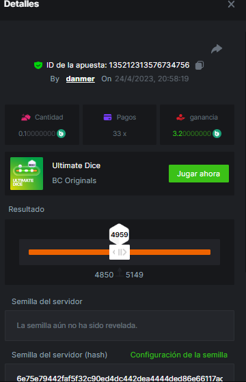Click the server seed hash field
Screen dimensions: 246x382
tap(120, 373)
